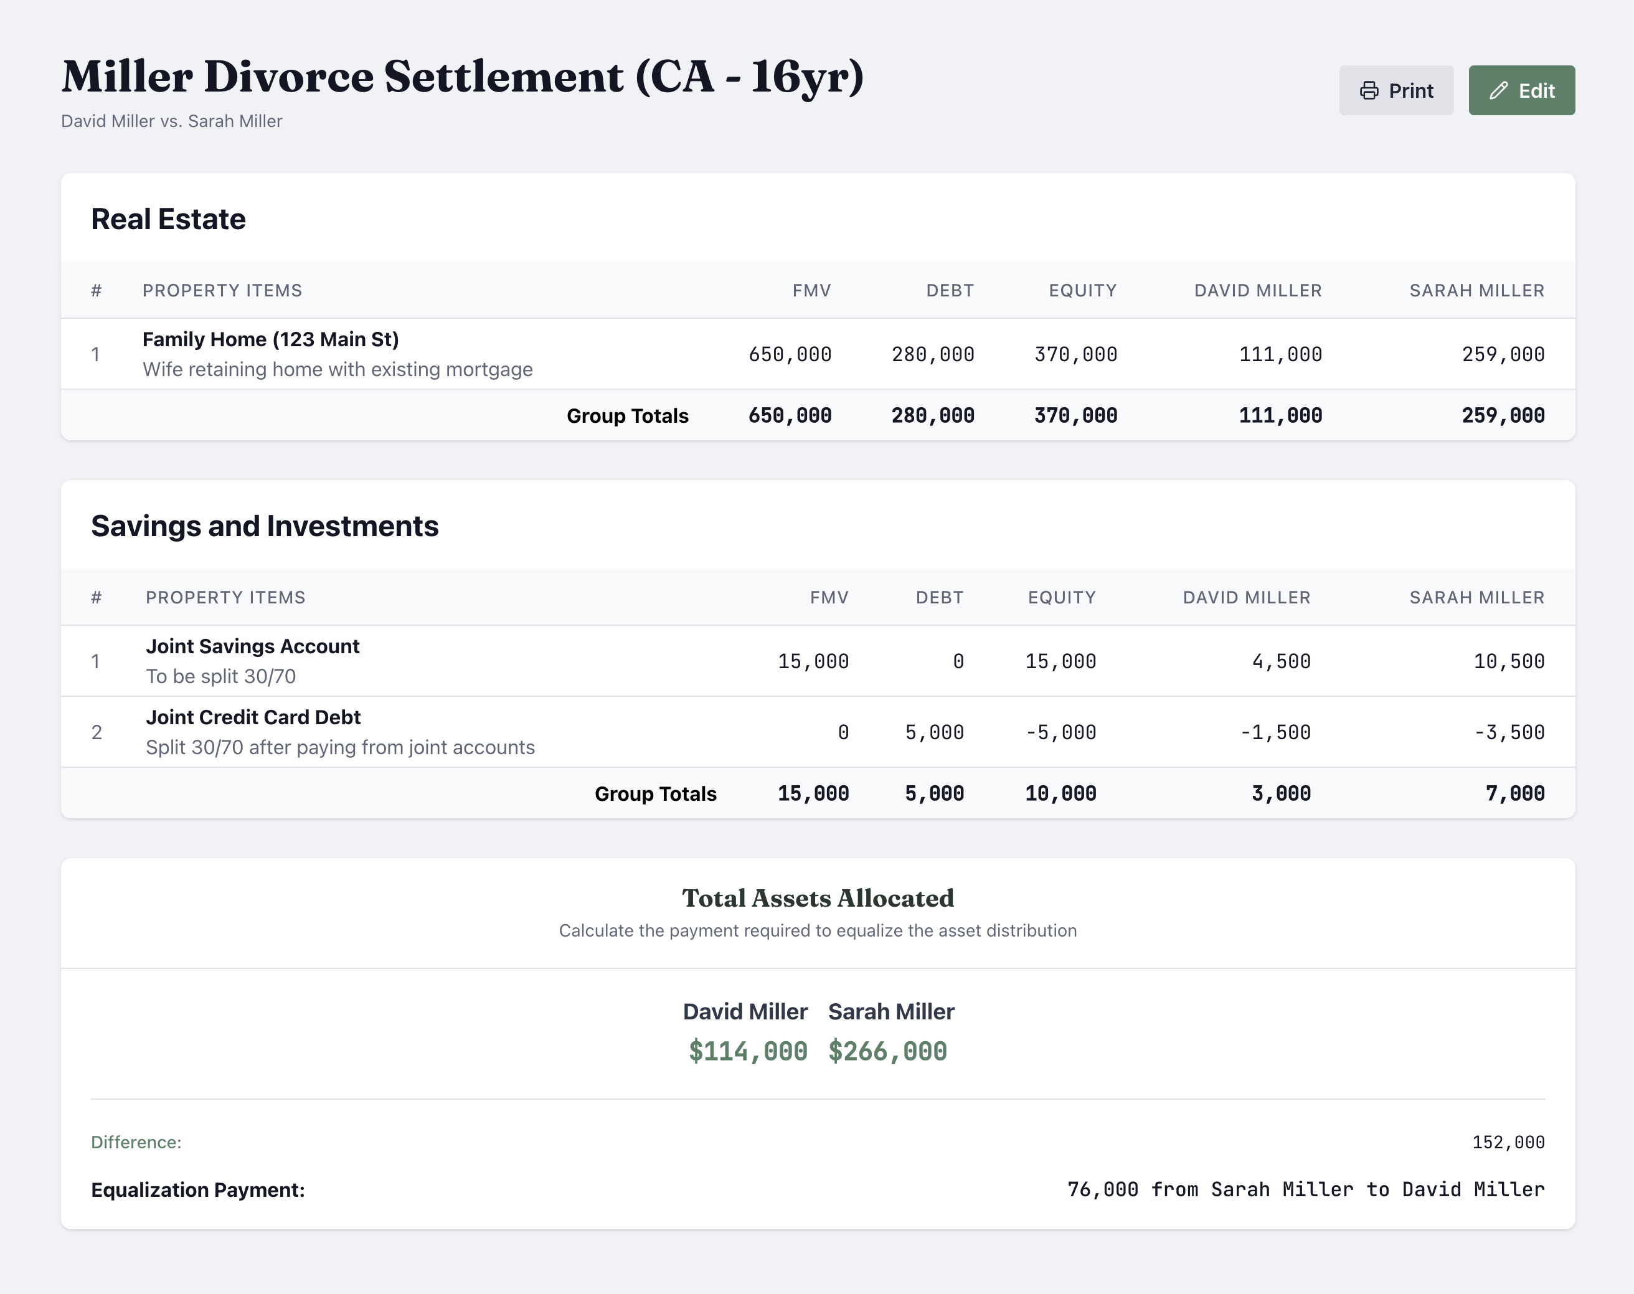The image size is (1634, 1294).
Task: Click EQUITY column header in Savings table
Action: [x=1061, y=597]
